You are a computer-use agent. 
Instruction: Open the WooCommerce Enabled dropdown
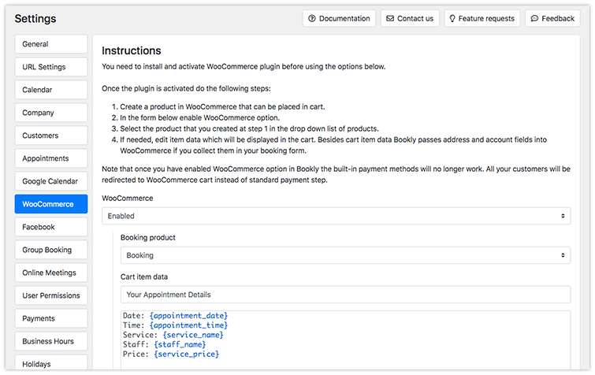(336, 216)
